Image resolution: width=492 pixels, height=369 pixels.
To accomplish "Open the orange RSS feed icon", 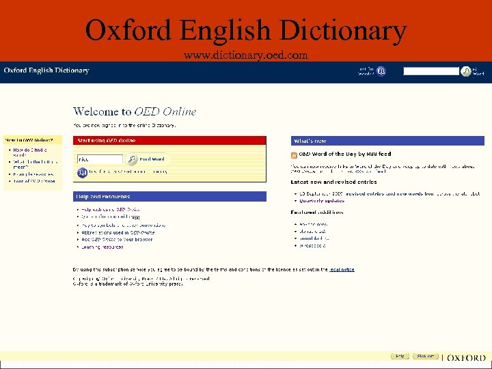I will pyautogui.click(x=294, y=155).
